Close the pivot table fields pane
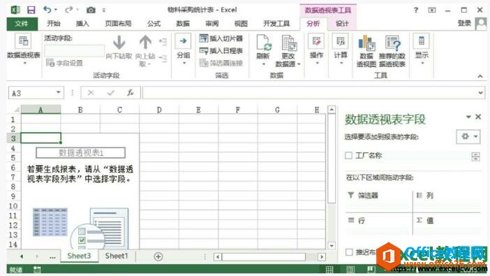Viewport: 490px width, 276px height. tap(478, 117)
